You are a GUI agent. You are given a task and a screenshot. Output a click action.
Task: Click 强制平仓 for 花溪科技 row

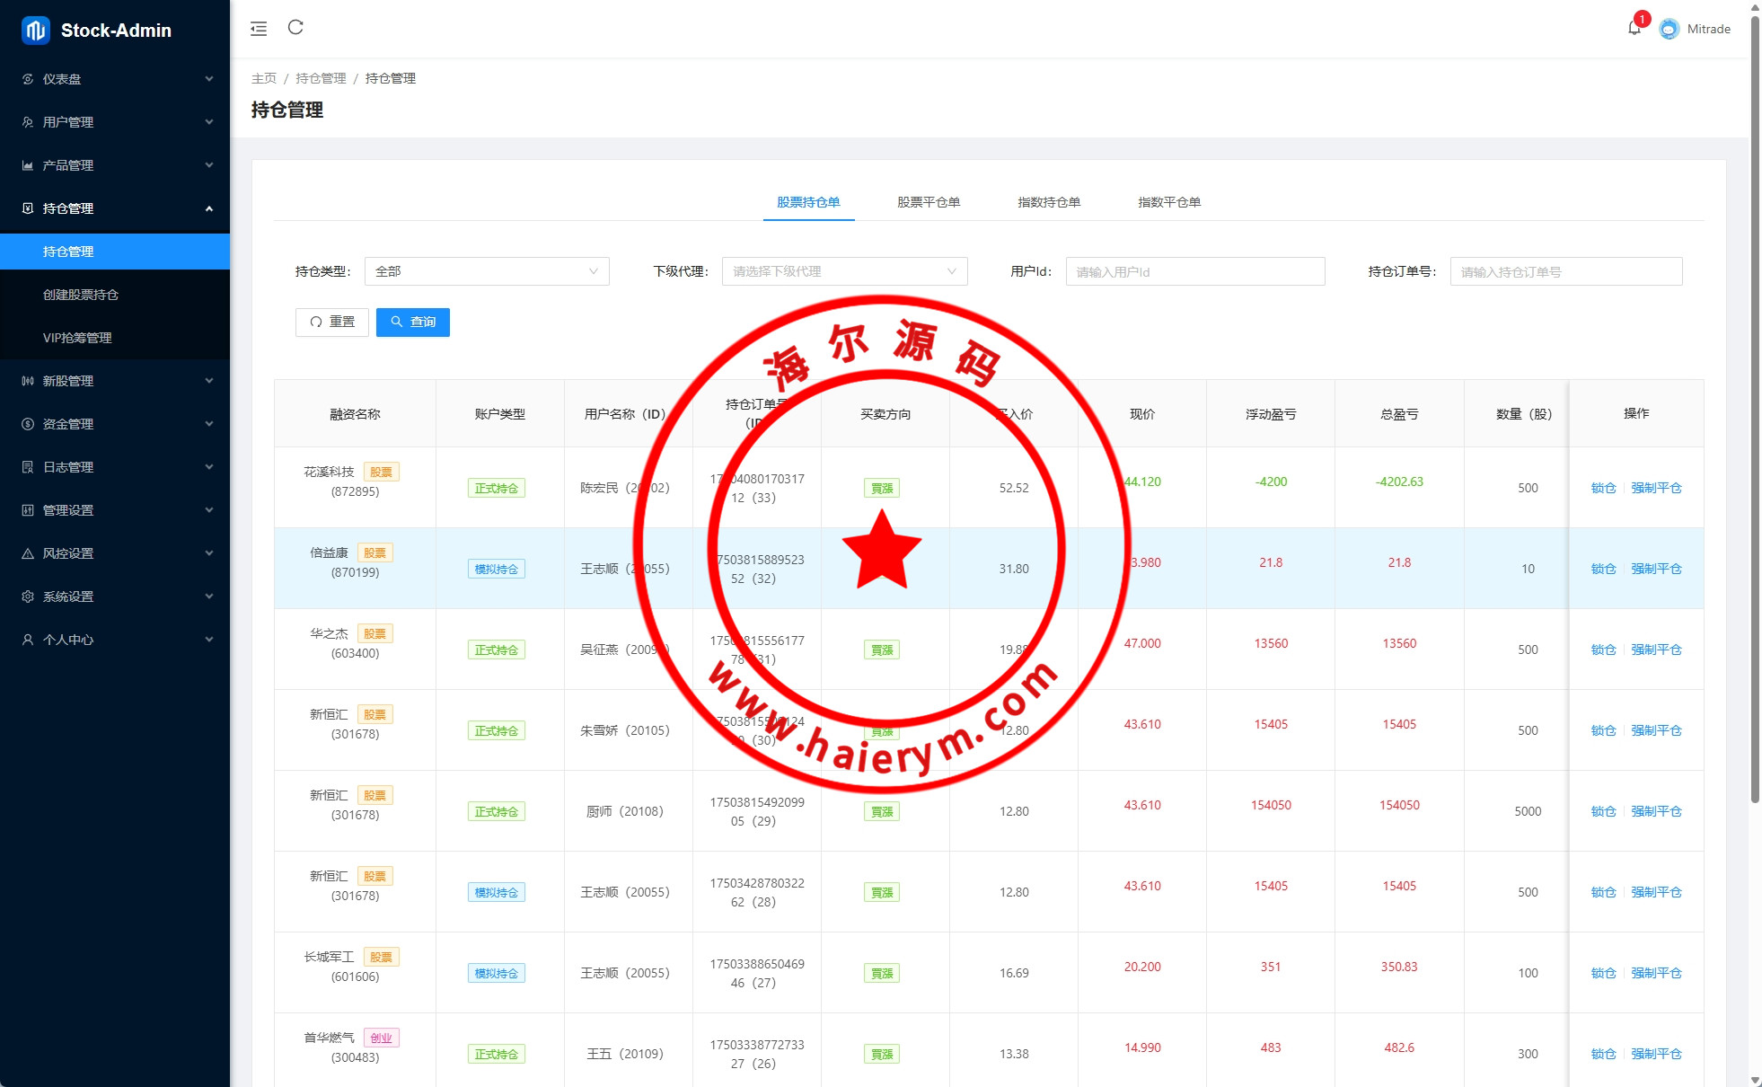coord(1656,488)
